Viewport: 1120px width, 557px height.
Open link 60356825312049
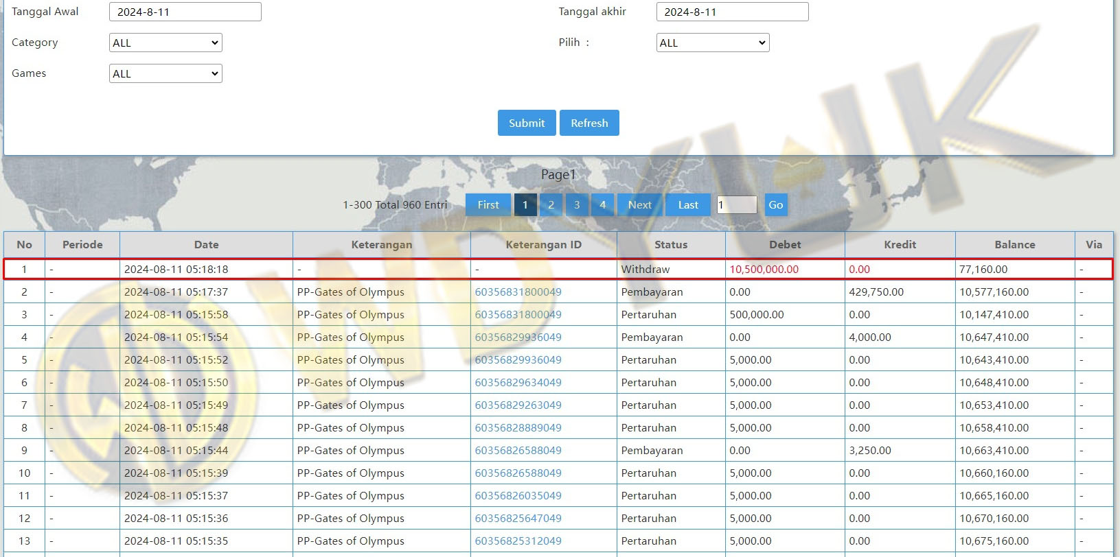pos(518,541)
